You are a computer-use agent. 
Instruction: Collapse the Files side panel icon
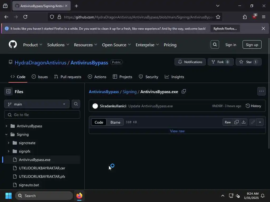(x=8, y=91)
